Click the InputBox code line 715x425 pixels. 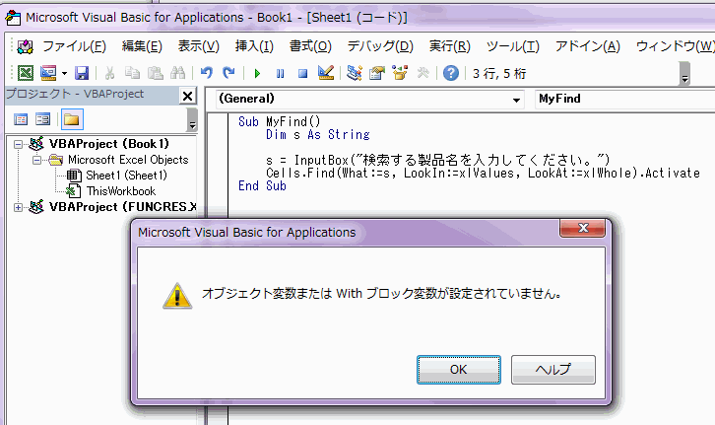(x=437, y=160)
